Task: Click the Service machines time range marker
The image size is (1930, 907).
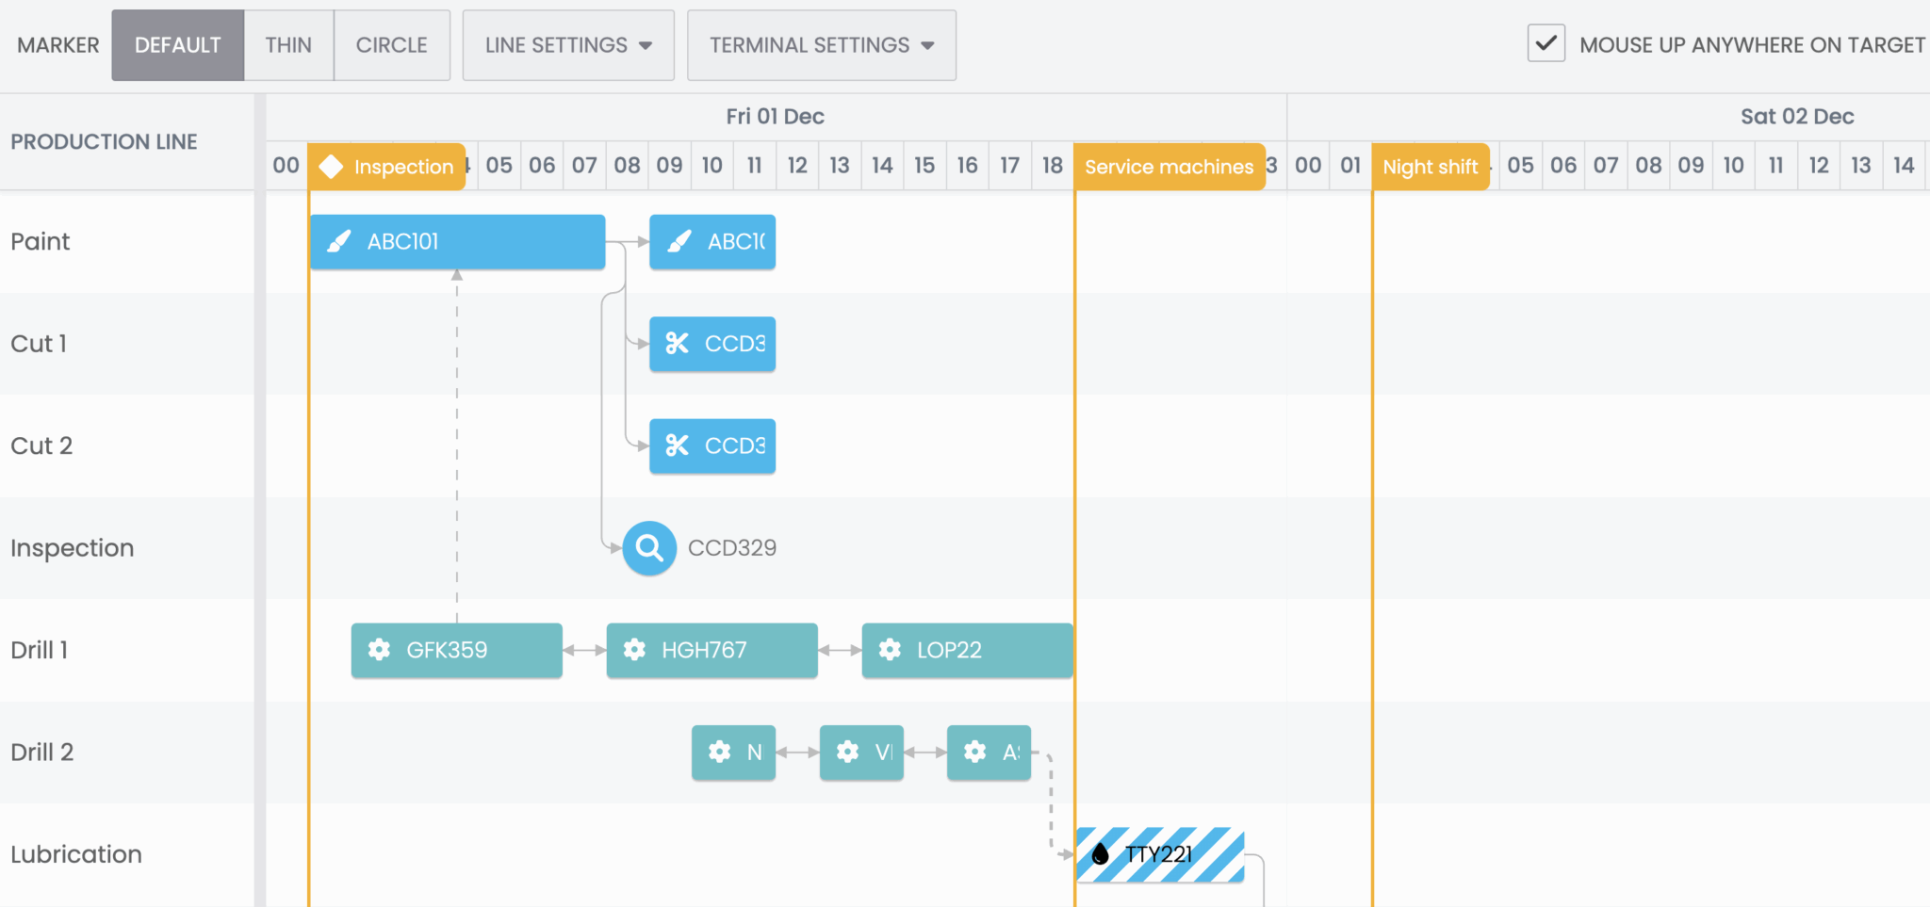Action: [x=1169, y=167]
